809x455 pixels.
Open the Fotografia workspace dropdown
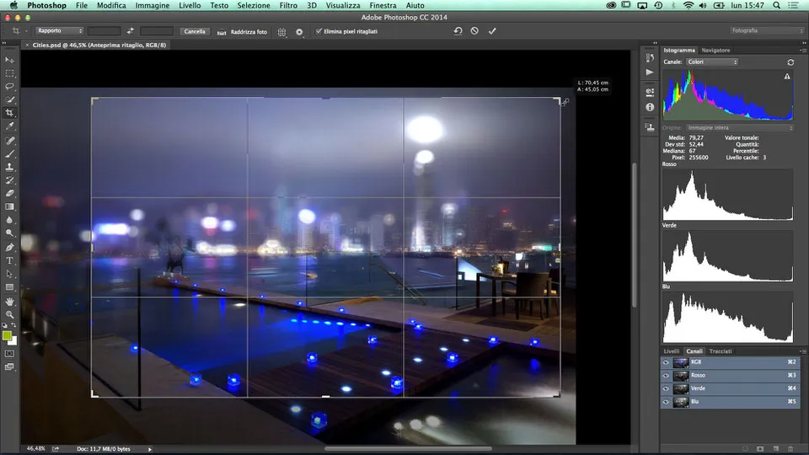pyautogui.click(x=763, y=30)
